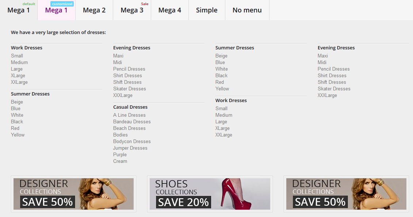
Task: Pick White in first column Summer Dresses
Action: pyautogui.click(x=17, y=115)
